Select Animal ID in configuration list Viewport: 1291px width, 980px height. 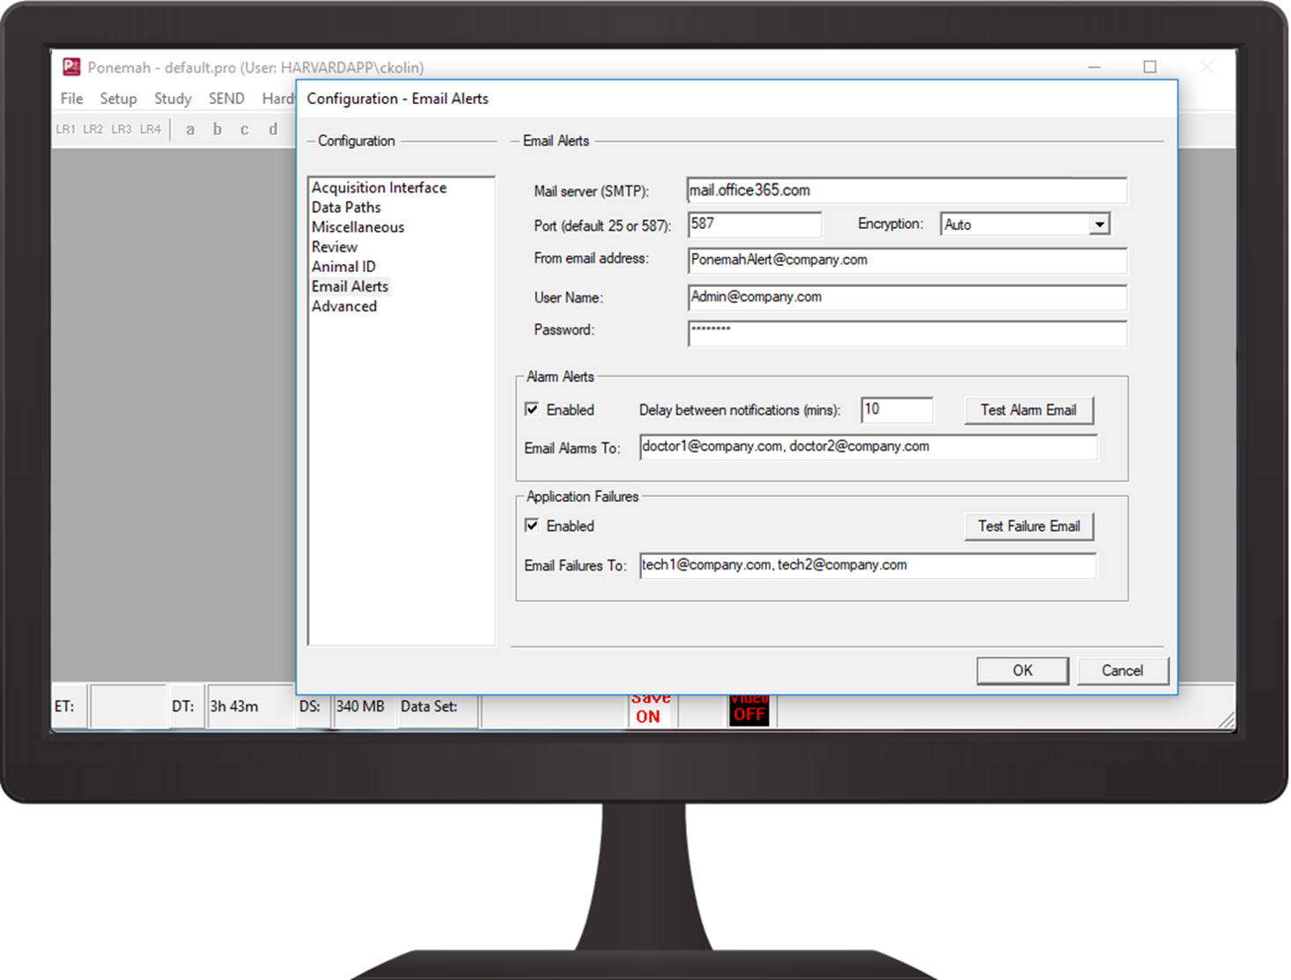click(x=343, y=267)
